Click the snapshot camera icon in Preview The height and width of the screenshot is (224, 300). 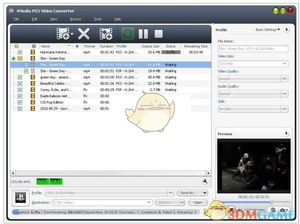[282, 210]
